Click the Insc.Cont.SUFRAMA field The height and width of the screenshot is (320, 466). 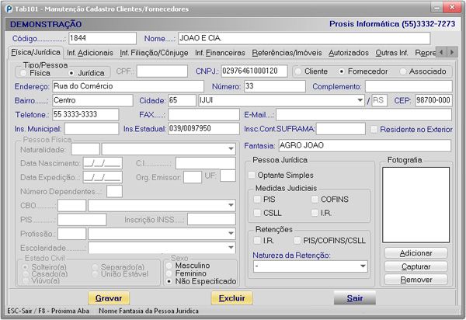click(341, 129)
